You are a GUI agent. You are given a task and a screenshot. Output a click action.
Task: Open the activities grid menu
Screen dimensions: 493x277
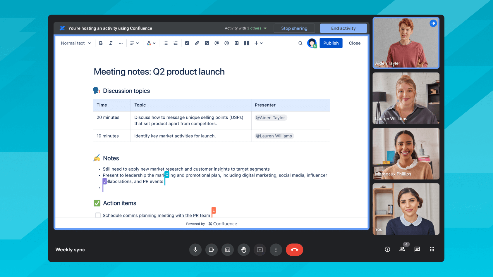(432, 249)
